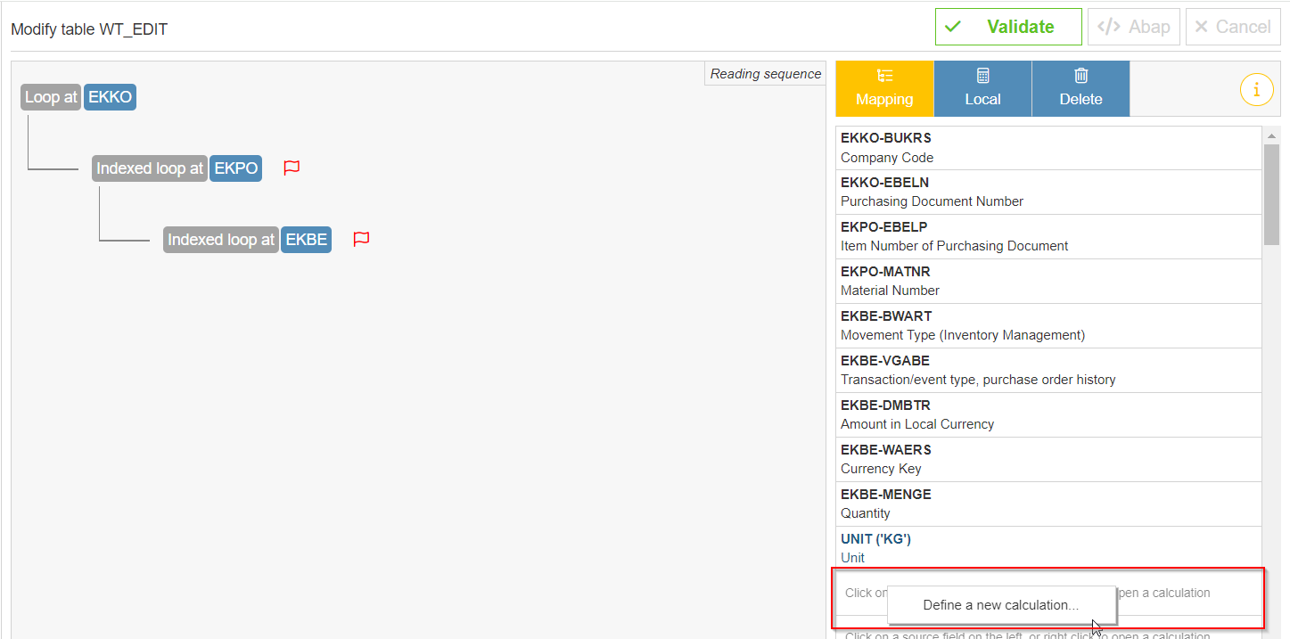This screenshot has height=639, width=1290.
Task: Select the EKBE table node
Action: coord(307,240)
